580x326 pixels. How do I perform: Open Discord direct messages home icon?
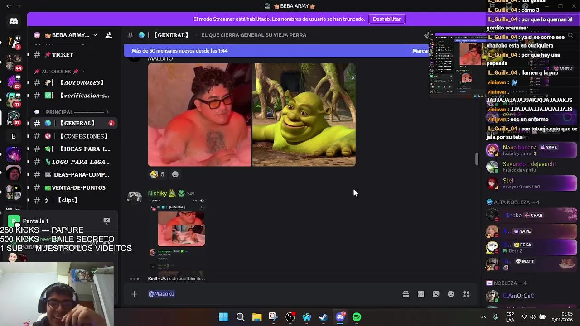[14, 21]
